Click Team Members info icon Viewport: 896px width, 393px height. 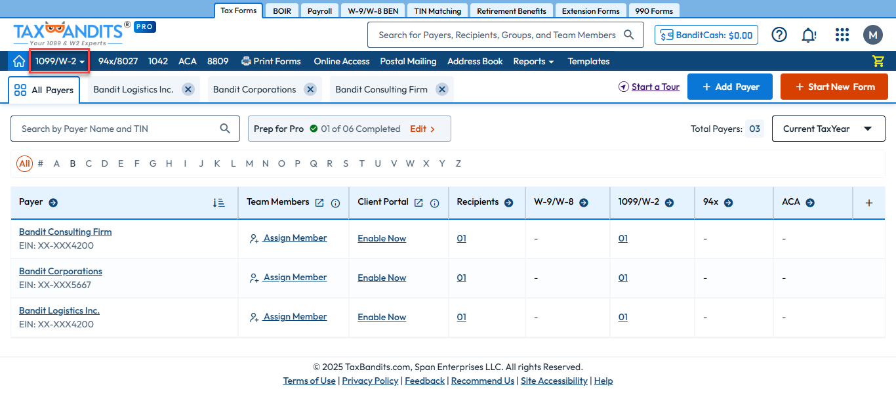click(x=336, y=203)
